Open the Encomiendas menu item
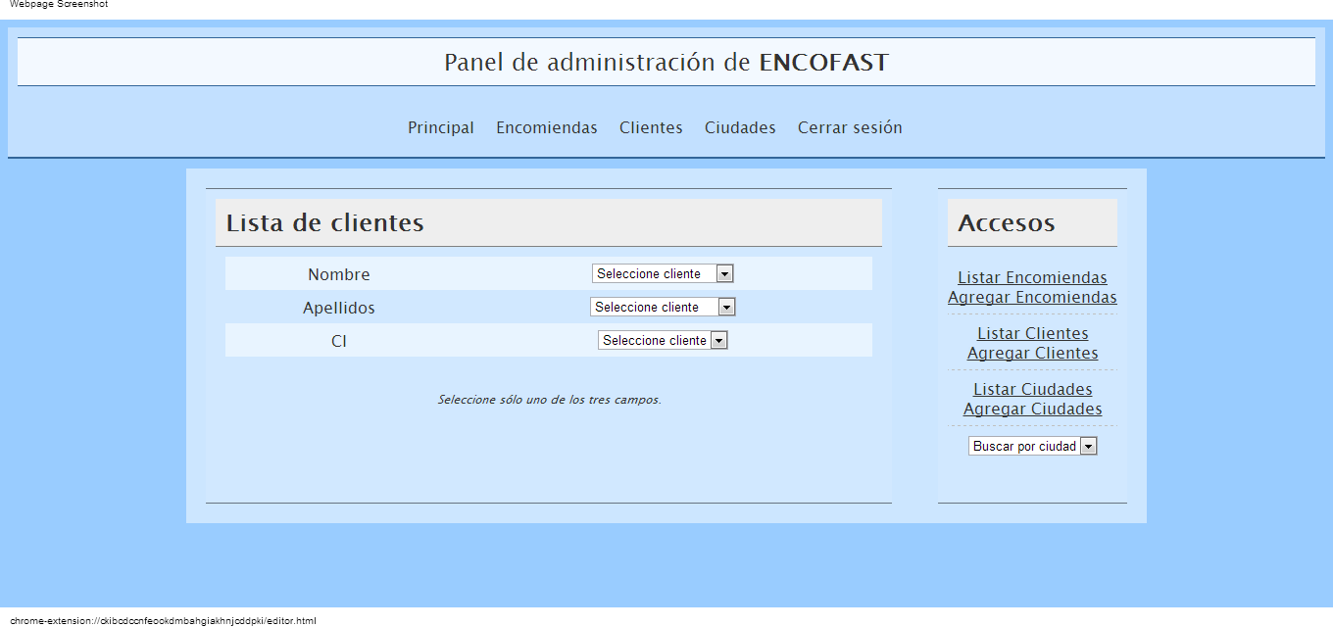1333x627 pixels. coord(546,127)
